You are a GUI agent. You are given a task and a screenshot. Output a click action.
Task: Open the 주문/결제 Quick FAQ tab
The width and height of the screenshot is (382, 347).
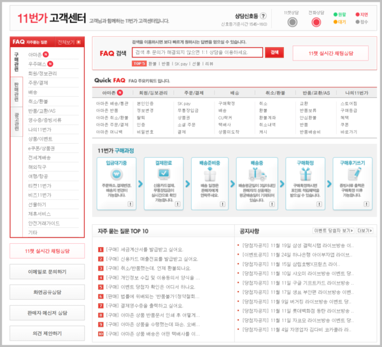click(194, 93)
